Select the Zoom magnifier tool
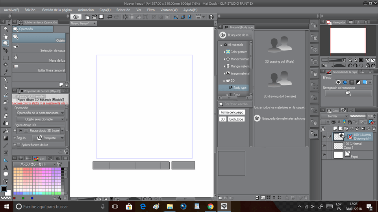The width and height of the screenshot is (378, 212). (x=6, y=29)
